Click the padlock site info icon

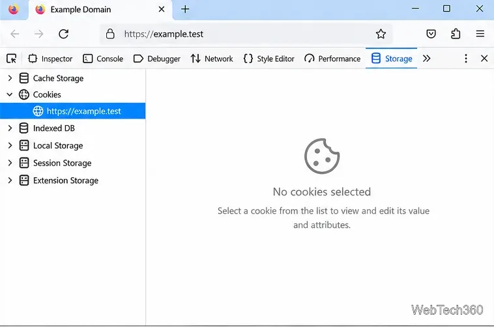coord(110,34)
